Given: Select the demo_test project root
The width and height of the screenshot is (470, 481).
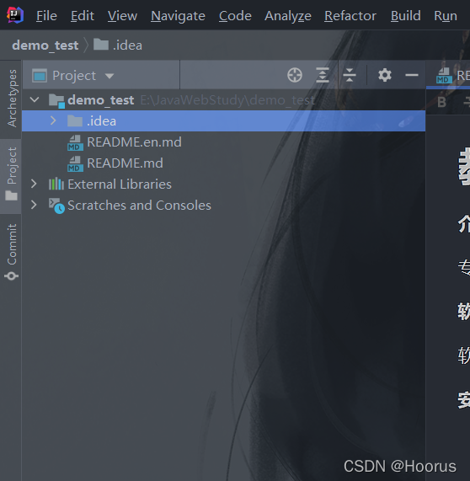Looking at the screenshot, I should pos(100,100).
